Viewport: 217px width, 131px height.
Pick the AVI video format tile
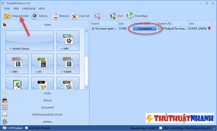(42, 64)
